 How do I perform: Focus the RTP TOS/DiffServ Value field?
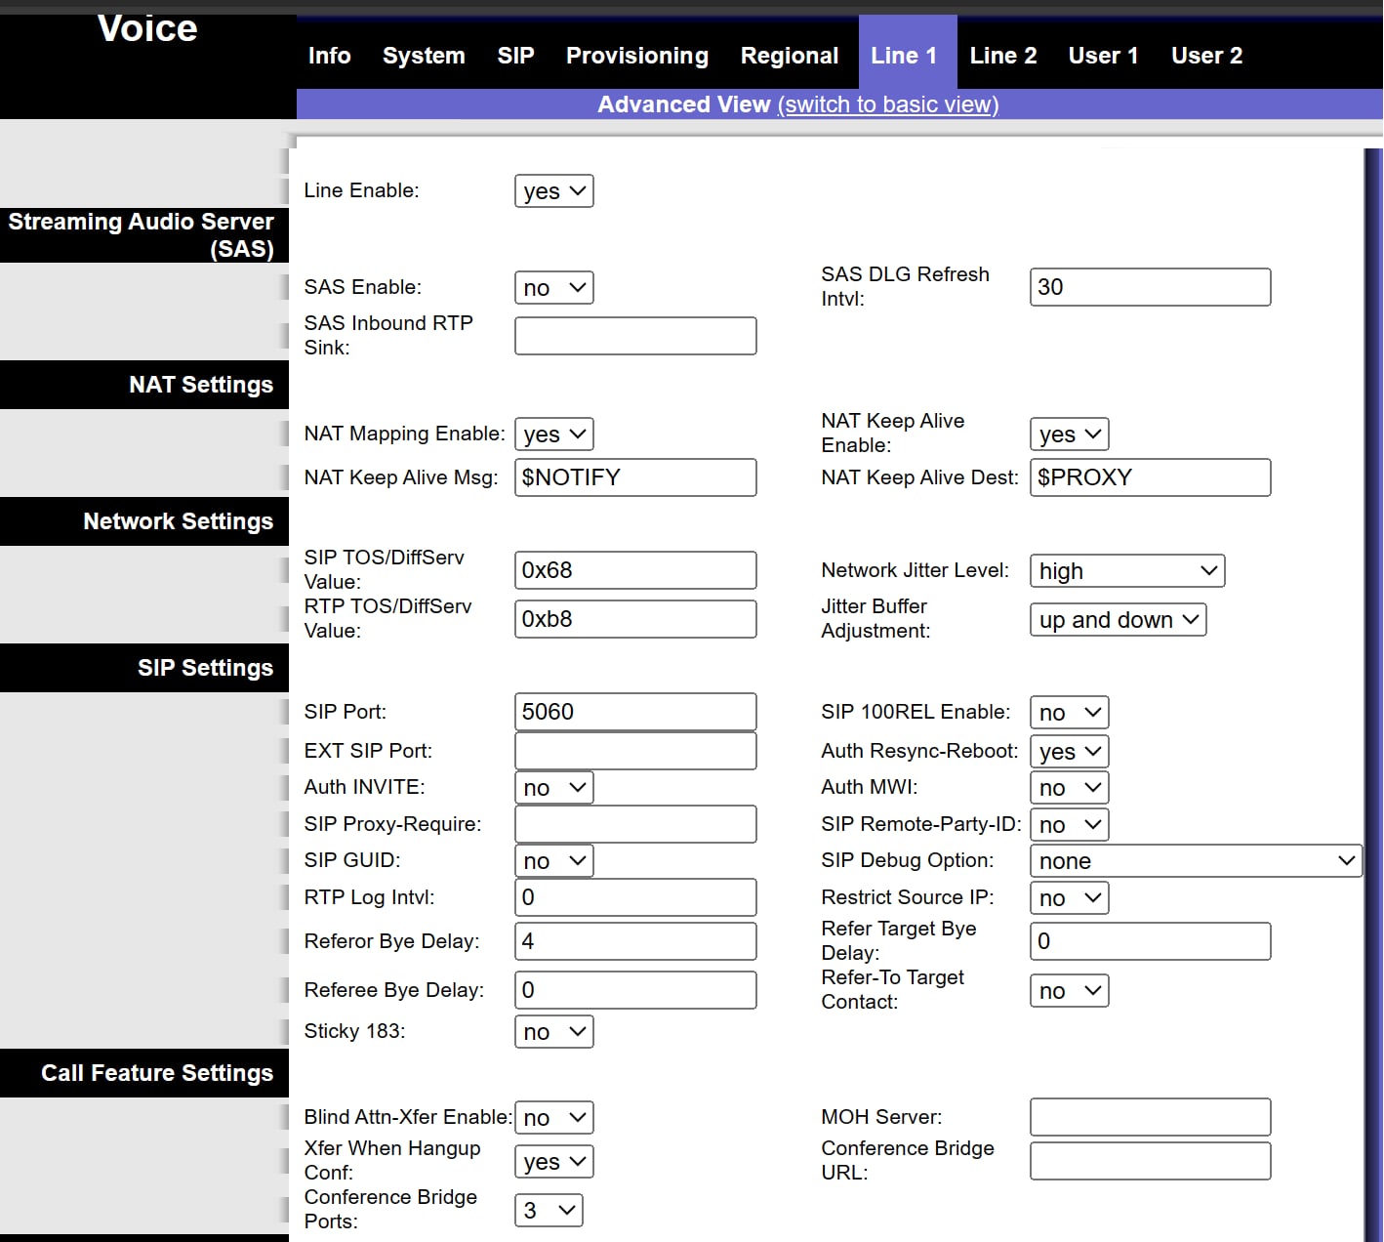coord(634,619)
